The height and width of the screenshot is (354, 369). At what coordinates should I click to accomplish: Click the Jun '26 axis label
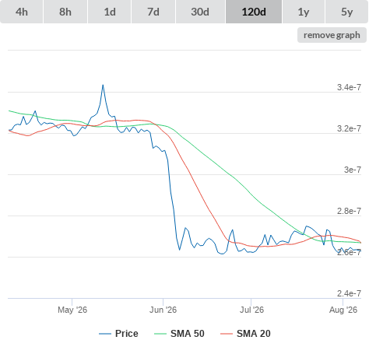coord(163,310)
